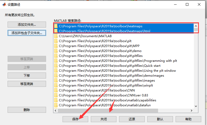
Task: Select the matlab\datafun path entry
Action: click(x=124, y=105)
